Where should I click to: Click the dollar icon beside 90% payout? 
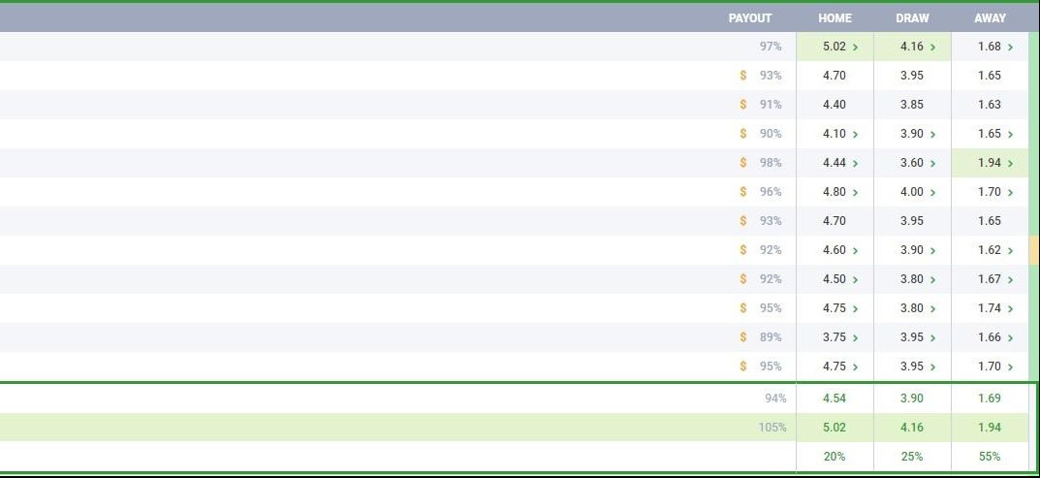tap(743, 134)
